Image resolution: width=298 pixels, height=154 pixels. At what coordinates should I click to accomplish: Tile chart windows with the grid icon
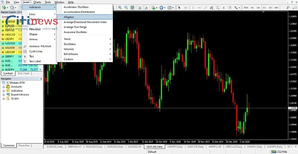pyautogui.click(x=132, y=7)
